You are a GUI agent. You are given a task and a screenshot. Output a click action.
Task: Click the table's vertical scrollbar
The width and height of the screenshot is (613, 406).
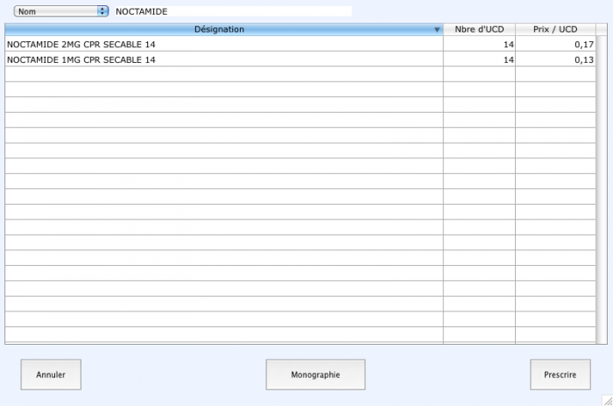point(602,190)
